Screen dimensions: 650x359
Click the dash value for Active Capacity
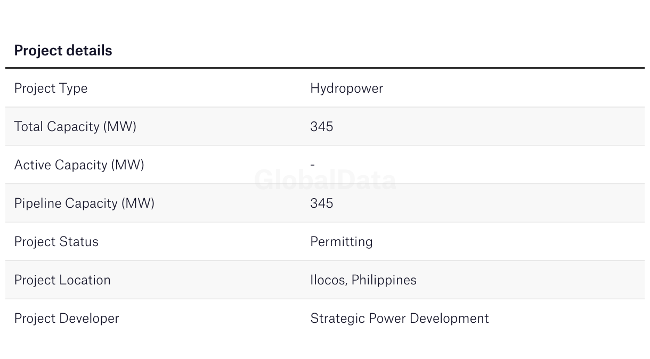tap(313, 165)
